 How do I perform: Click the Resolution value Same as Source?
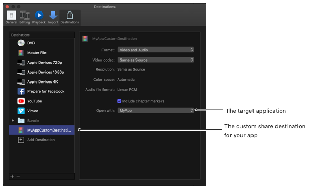tap(131, 69)
